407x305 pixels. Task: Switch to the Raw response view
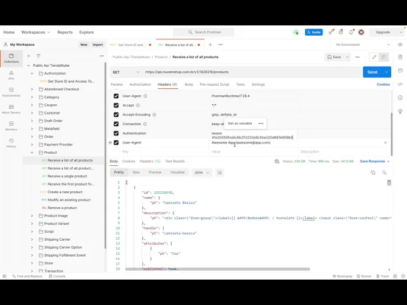[136, 172]
